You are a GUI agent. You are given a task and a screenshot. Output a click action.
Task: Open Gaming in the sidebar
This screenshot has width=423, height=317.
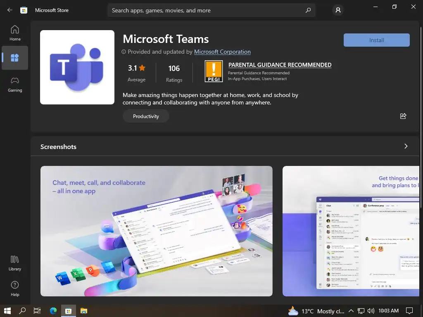[15, 85]
